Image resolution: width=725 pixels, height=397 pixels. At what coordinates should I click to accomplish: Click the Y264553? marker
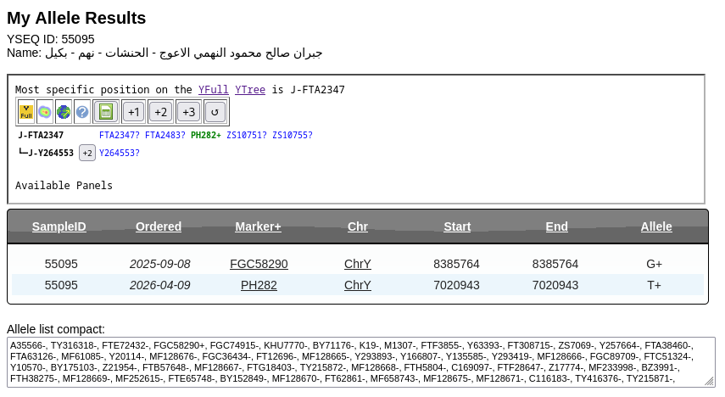tap(120, 153)
